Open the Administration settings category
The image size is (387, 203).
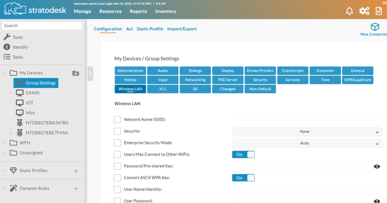click(130, 70)
